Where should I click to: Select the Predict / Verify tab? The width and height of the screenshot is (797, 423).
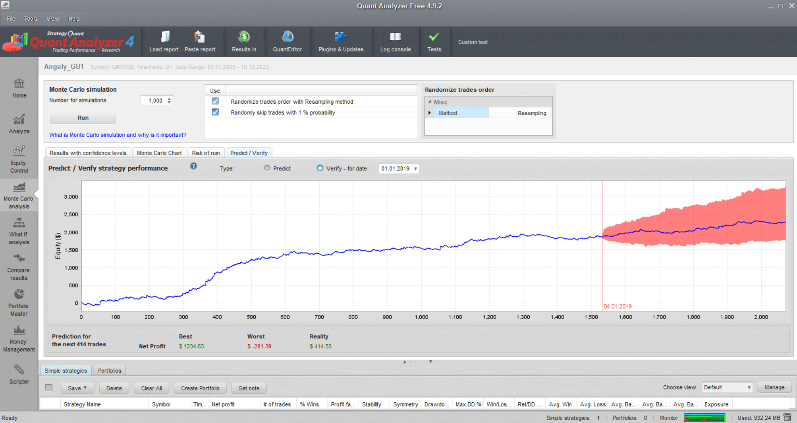pyautogui.click(x=249, y=153)
